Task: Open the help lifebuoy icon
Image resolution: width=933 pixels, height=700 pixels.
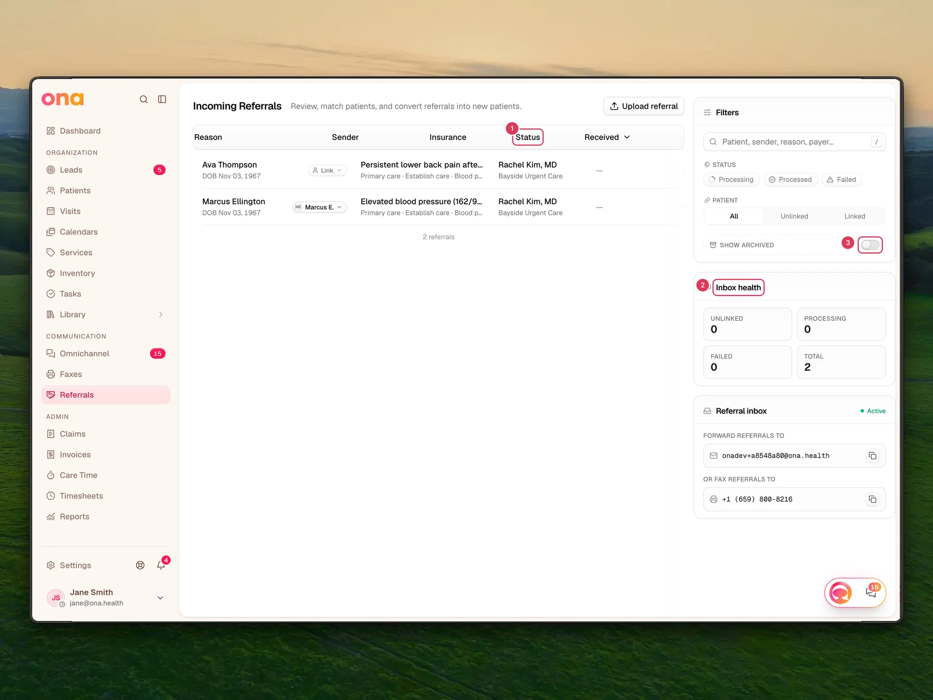Action: [140, 565]
